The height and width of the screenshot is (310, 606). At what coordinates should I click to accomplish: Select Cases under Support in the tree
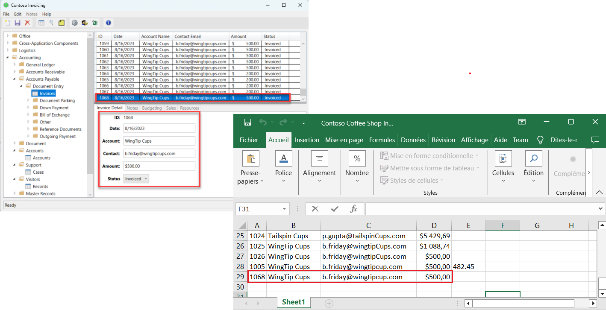pos(38,172)
